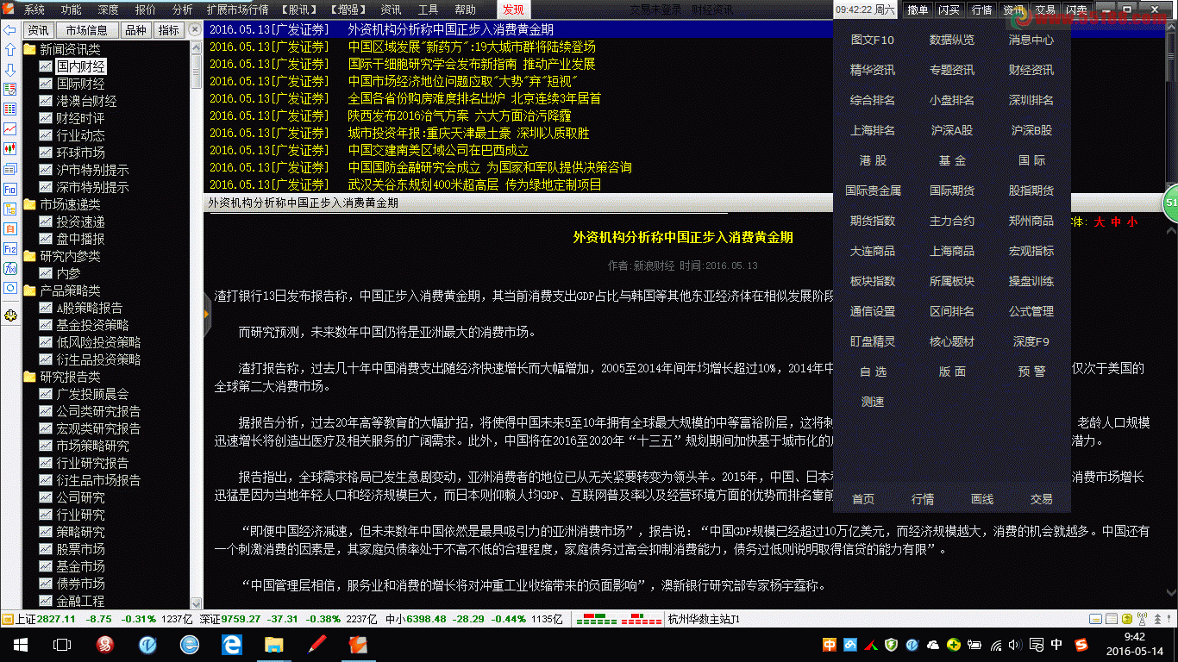Click the system clock showing 9:42
The height and width of the screenshot is (662, 1178).
(1135, 644)
